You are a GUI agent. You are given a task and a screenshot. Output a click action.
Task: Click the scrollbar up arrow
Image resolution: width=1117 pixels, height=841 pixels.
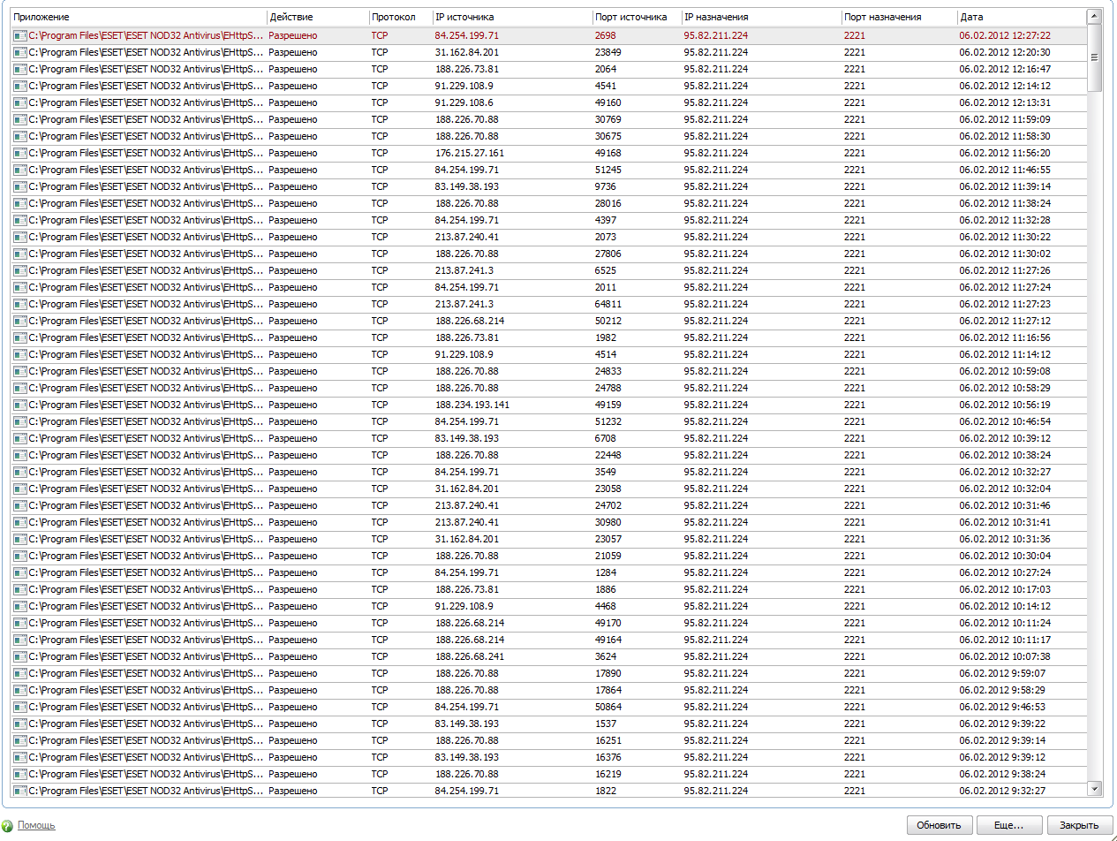click(1095, 17)
